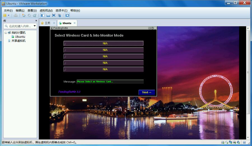Click the hard disk status bar icon
252x146 pixels.
click(x=223, y=142)
